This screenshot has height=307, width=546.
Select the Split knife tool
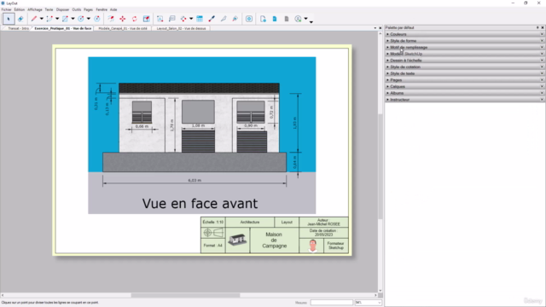point(224,19)
